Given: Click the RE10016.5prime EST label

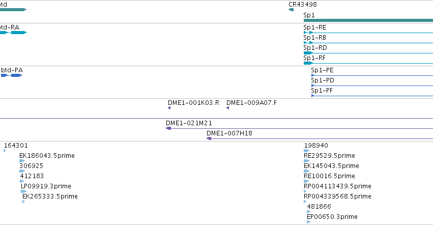Looking at the screenshot, I should pos(329,176).
